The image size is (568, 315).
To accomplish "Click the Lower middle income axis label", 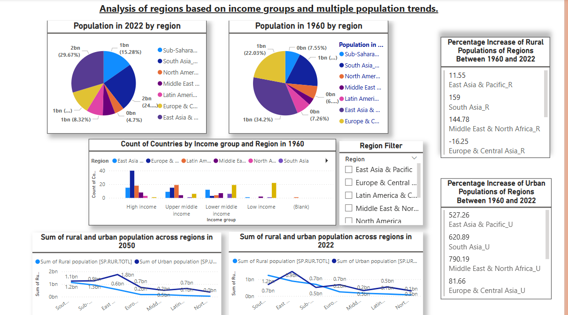I will point(221,210).
